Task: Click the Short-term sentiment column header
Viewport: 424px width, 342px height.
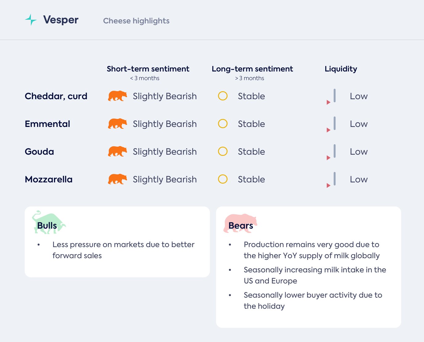Action: point(148,69)
